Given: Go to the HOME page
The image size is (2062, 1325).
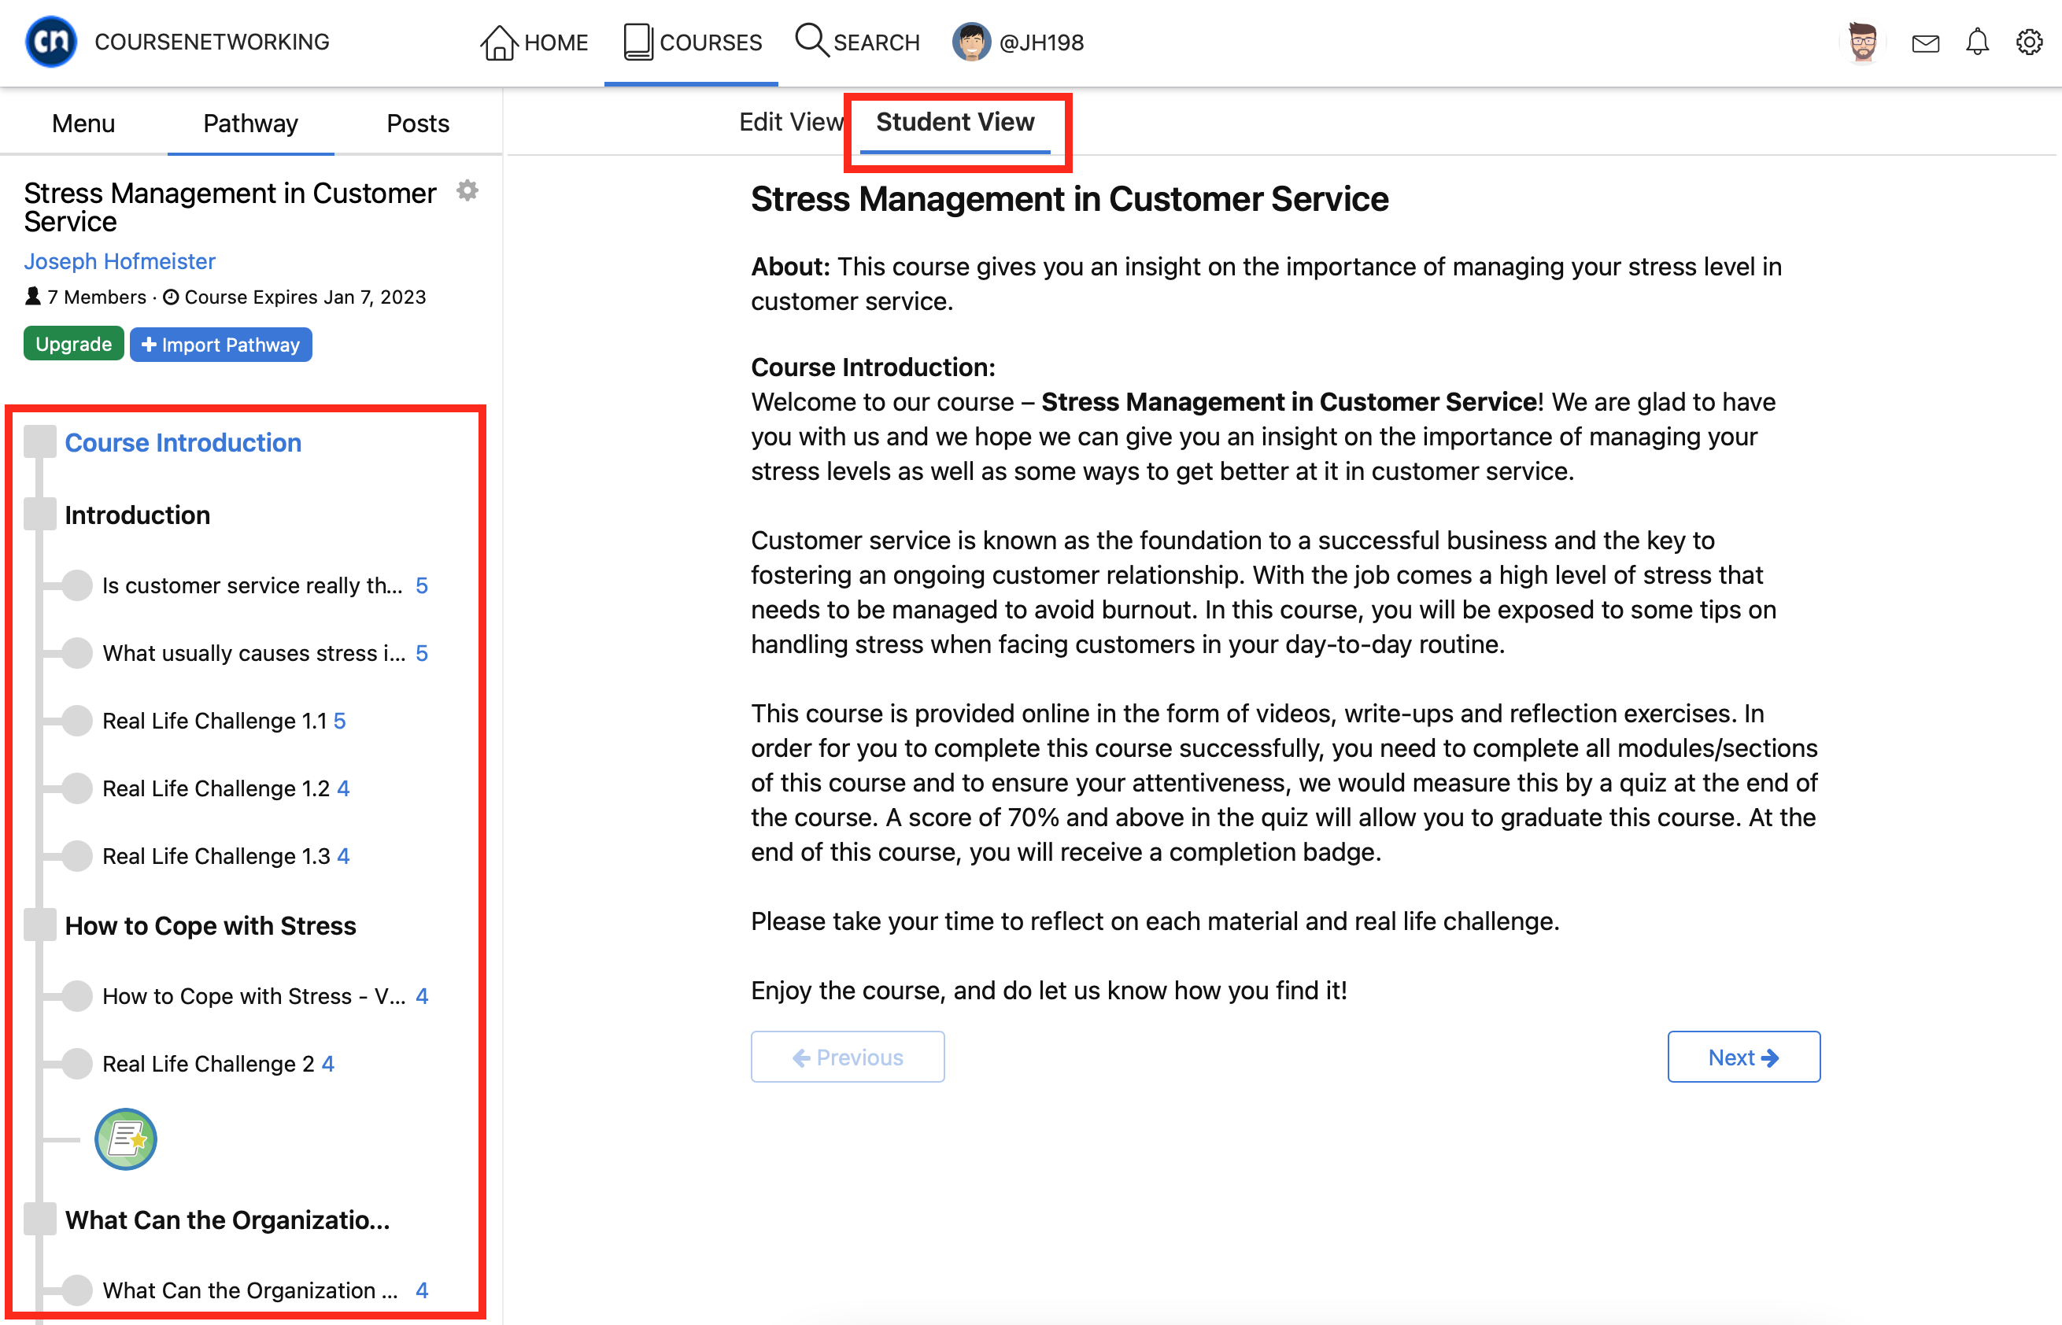Looking at the screenshot, I should [534, 42].
